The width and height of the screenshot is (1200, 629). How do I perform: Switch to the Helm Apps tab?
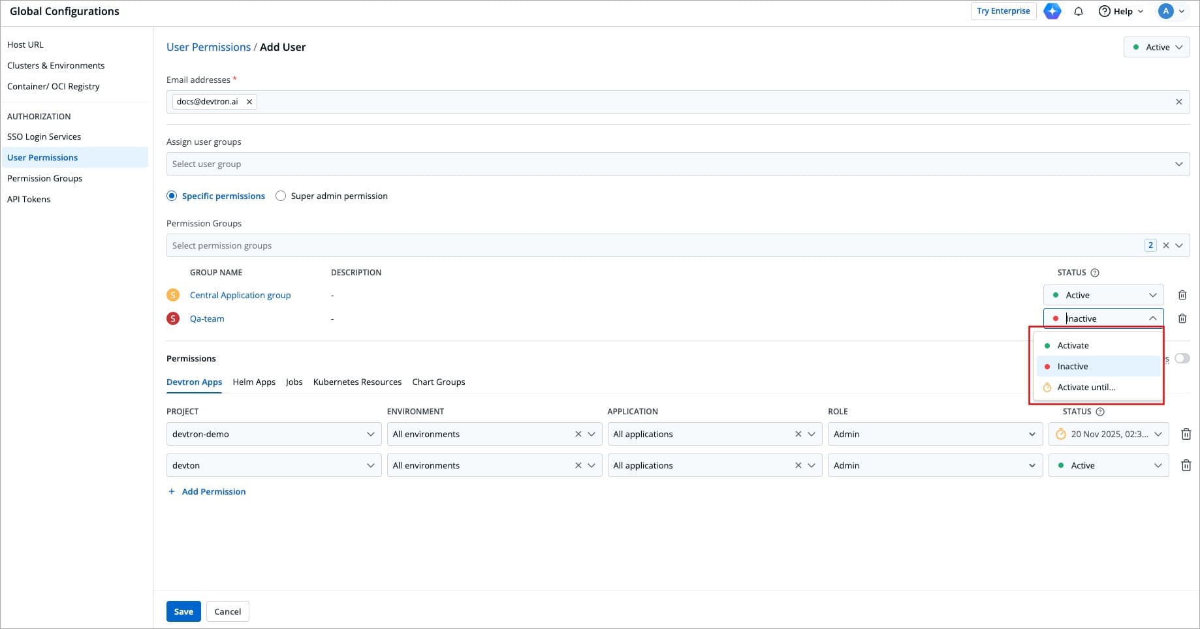point(254,382)
